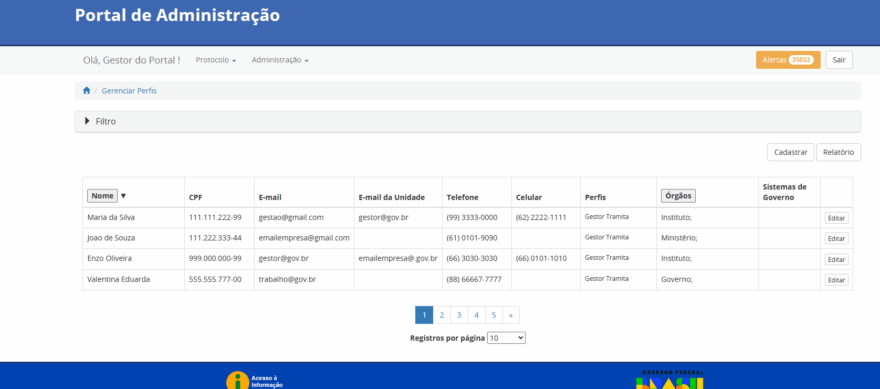
Task: Open the Gerenciar Perfis breadcrumb link
Action: (129, 91)
